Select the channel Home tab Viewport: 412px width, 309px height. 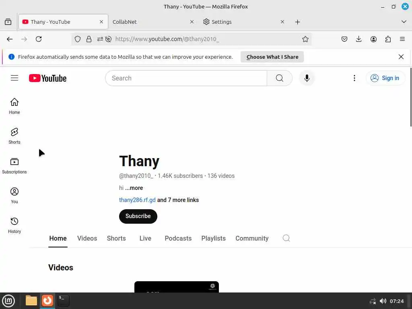[58, 238]
